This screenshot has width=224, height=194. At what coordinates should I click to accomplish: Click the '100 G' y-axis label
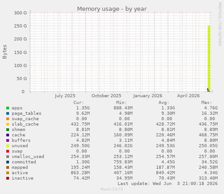point(20,66)
